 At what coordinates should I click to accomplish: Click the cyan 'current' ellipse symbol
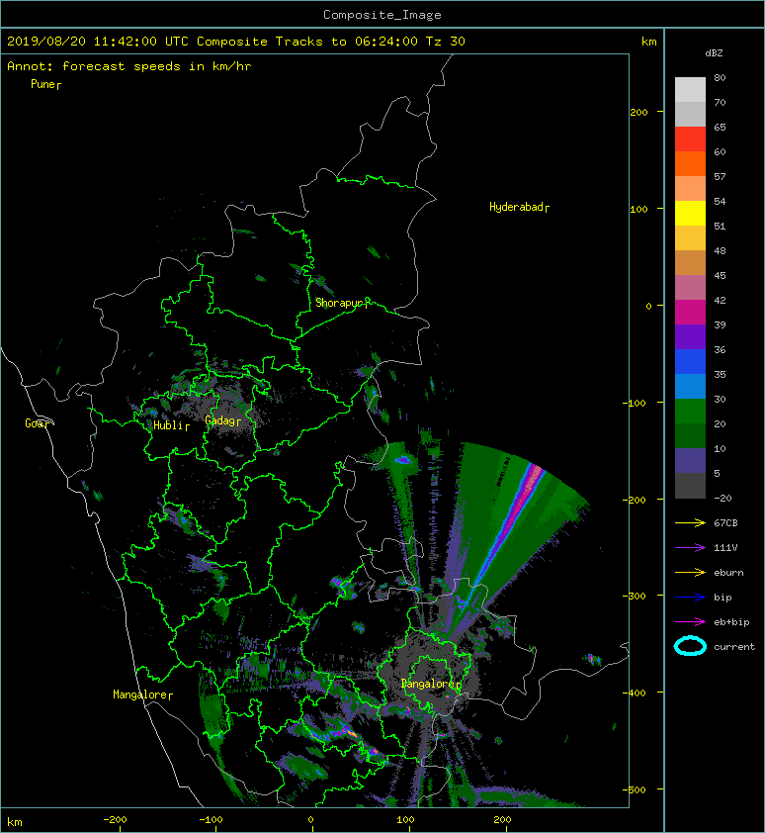point(690,646)
